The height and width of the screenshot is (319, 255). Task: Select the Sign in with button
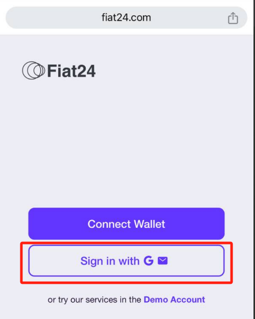[x=126, y=261]
